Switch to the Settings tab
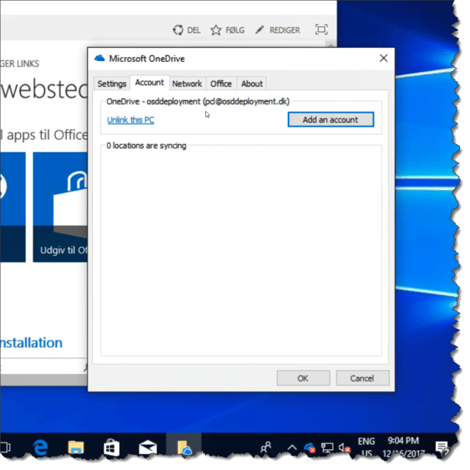This screenshot has height=470, width=470. [111, 84]
